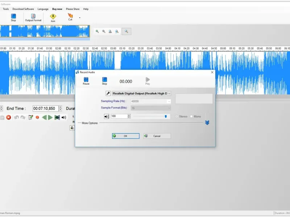Expand More Options with the double-chevron

[207, 123]
